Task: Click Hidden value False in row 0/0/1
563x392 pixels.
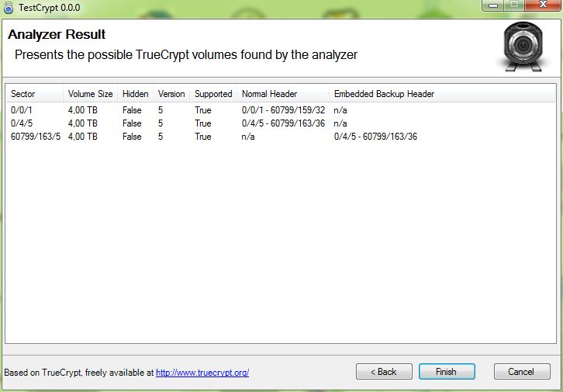Action: (132, 110)
